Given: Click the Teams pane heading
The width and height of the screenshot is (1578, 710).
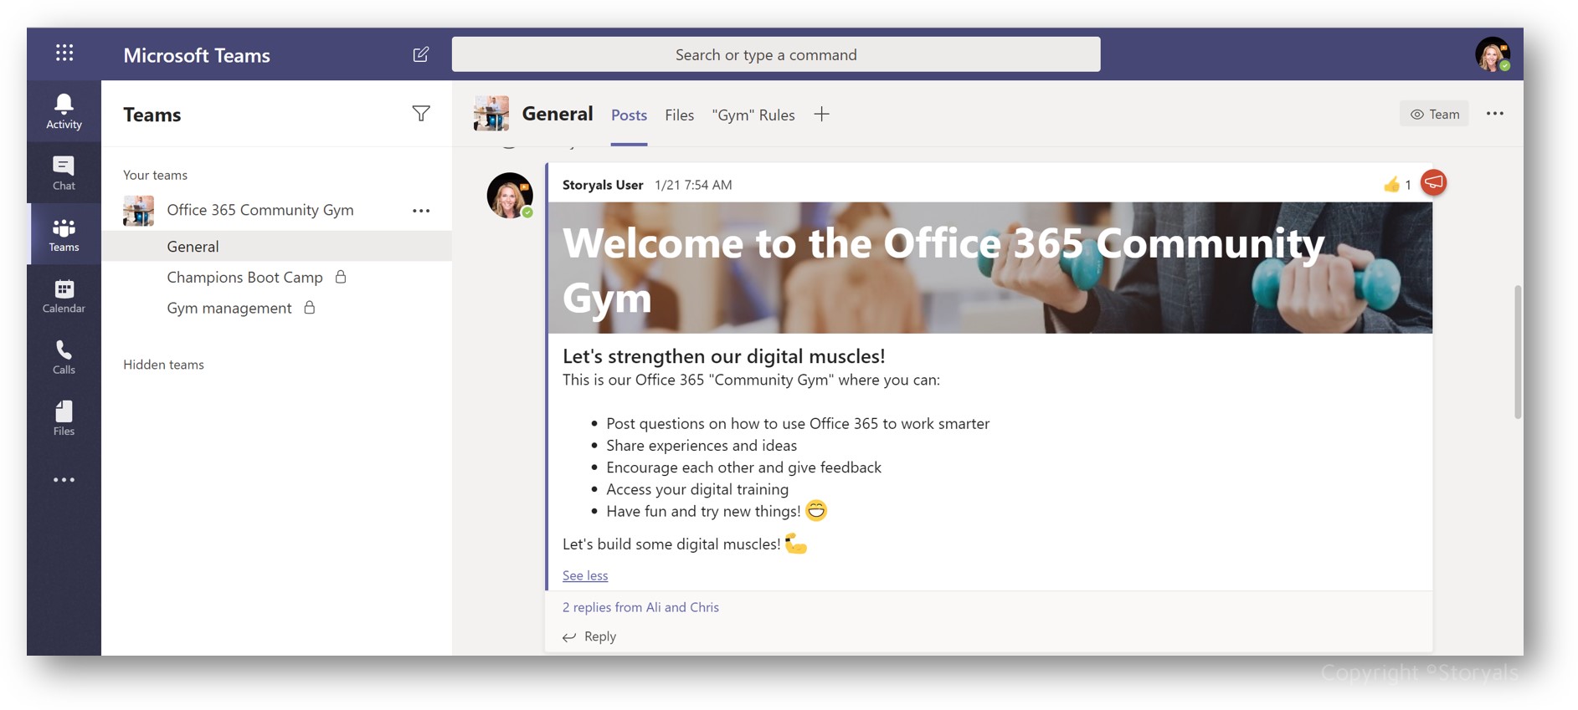Looking at the screenshot, I should point(152,115).
